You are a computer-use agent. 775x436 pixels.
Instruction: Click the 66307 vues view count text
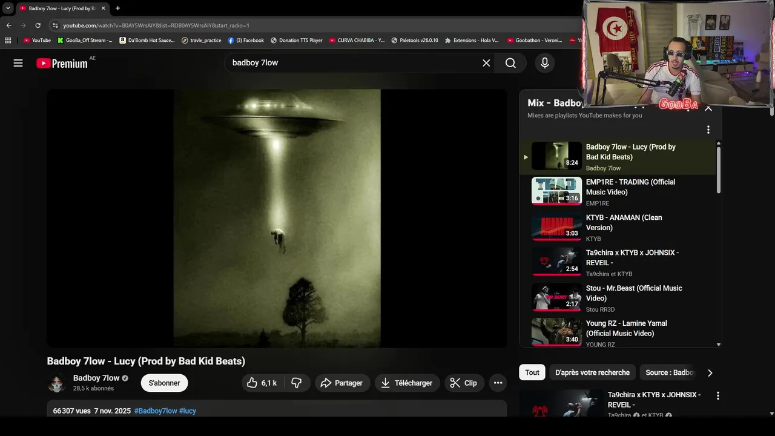point(71,411)
